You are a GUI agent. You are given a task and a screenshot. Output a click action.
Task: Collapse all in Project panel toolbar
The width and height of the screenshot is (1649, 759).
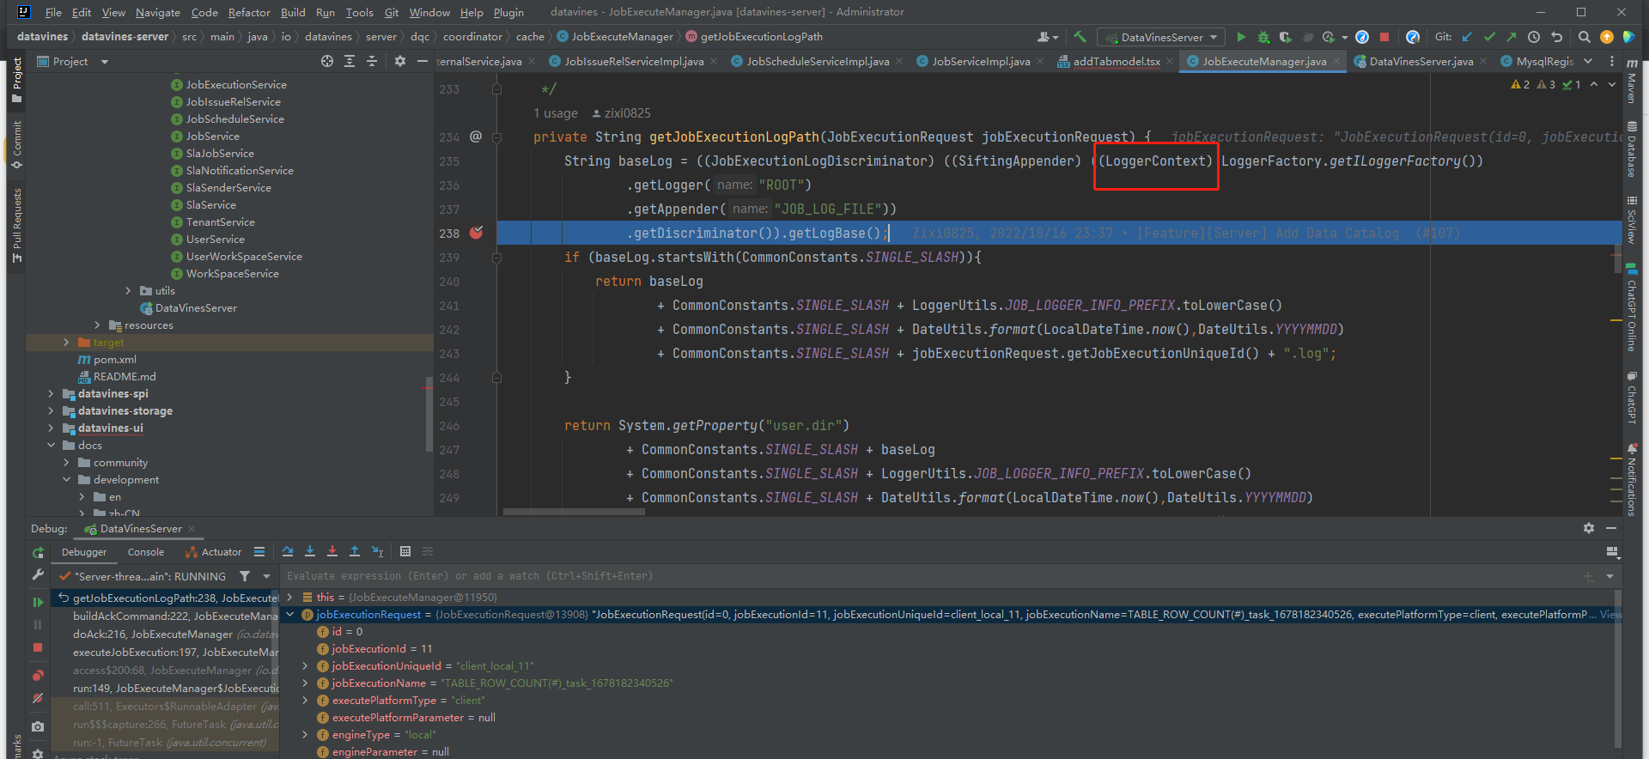point(372,61)
